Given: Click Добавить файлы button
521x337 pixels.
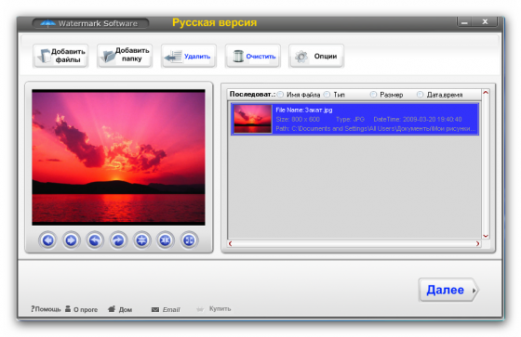Looking at the screenshot, I should (60, 56).
